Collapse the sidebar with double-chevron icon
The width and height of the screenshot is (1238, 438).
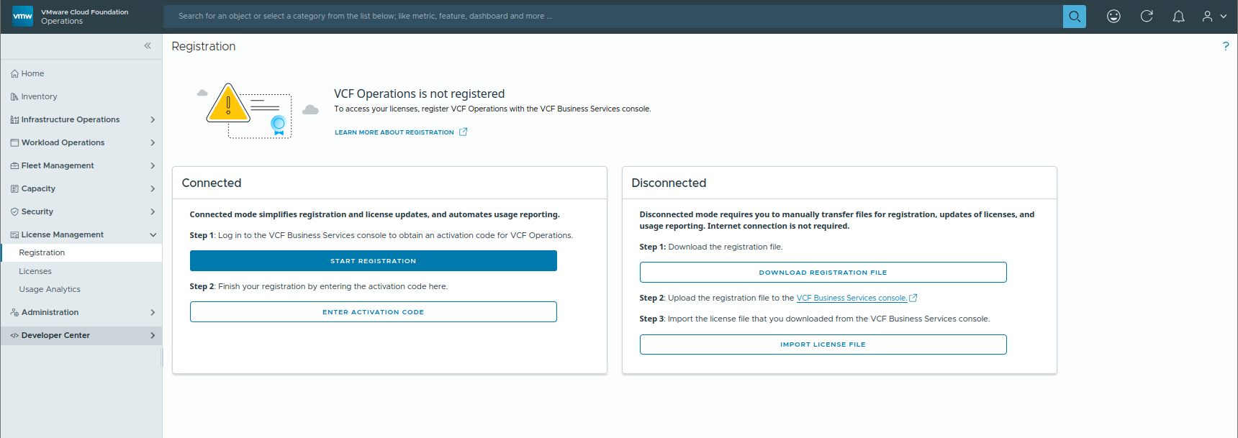[x=148, y=45]
